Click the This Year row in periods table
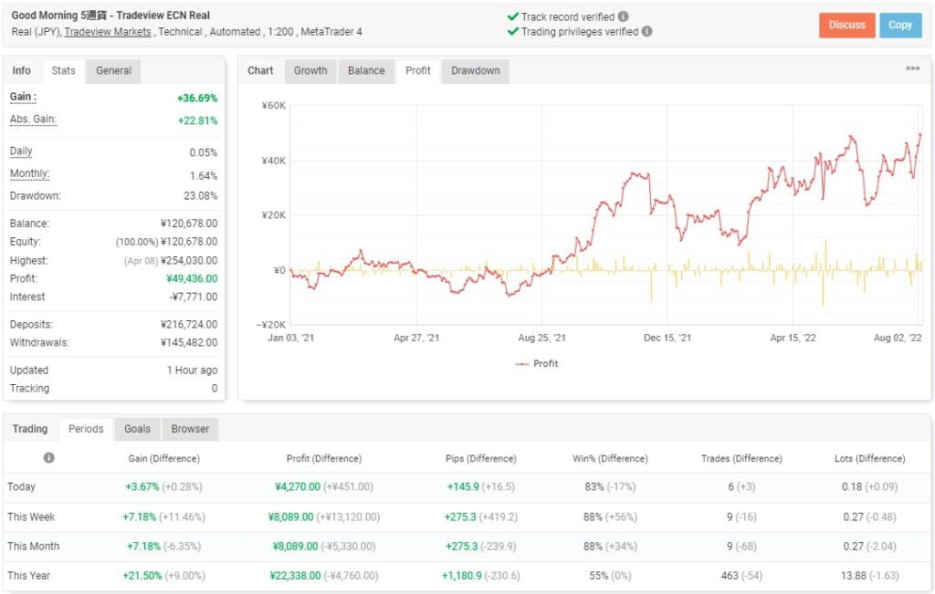The height and width of the screenshot is (594, 935). [x=29, y=576]
